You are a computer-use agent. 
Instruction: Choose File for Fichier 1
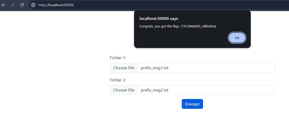[x=124, y=68]
